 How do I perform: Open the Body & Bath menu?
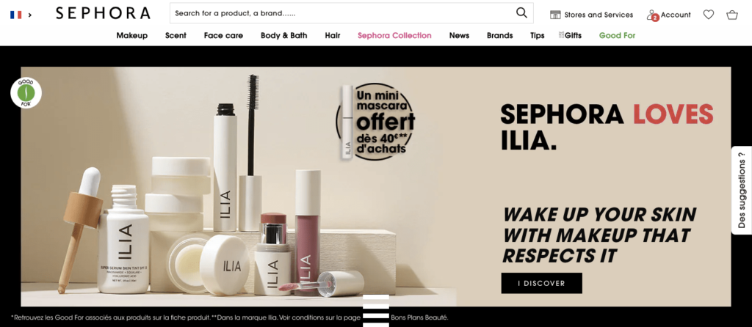(284, 35)
